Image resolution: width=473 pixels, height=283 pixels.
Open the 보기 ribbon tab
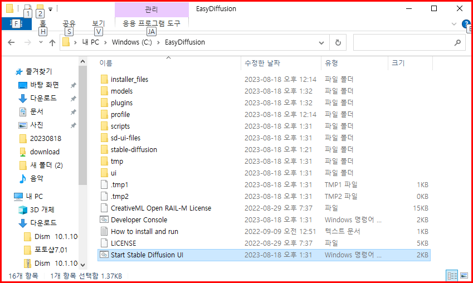coord(99,23)
